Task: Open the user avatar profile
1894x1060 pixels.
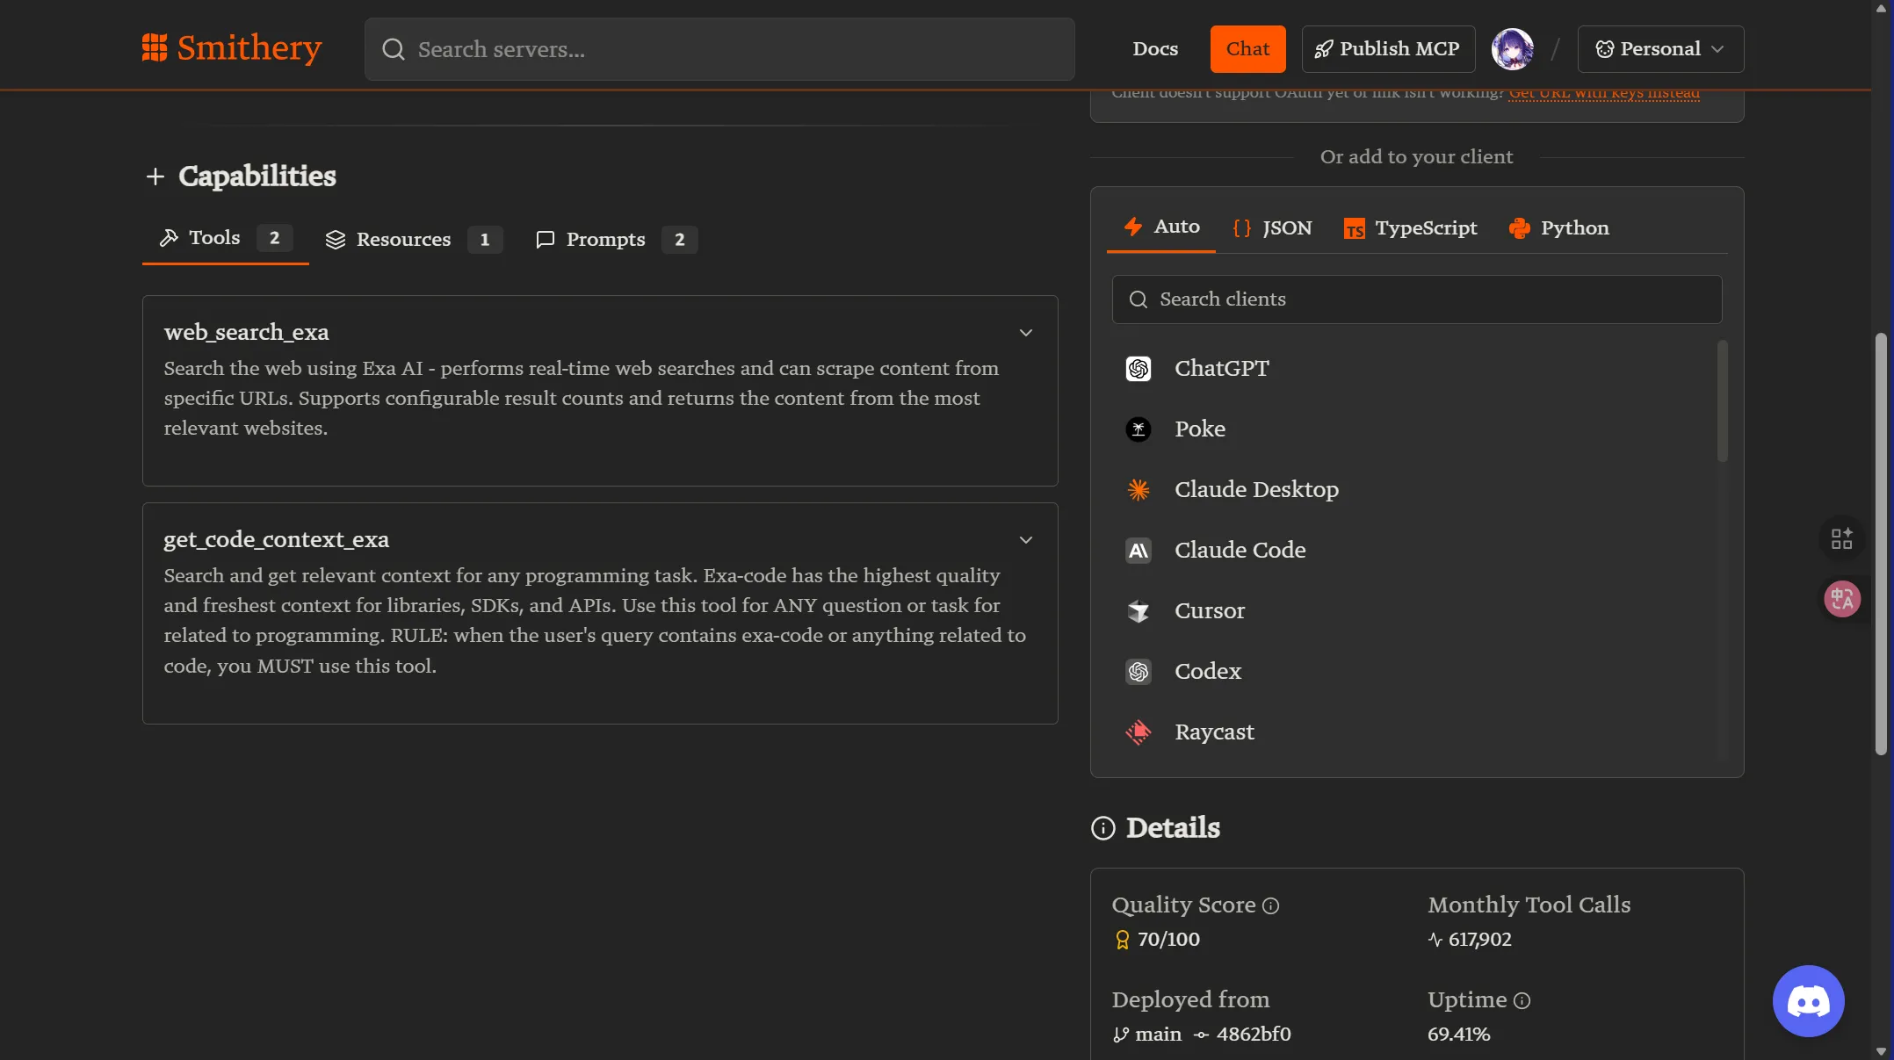Action: pos(1512,49)
